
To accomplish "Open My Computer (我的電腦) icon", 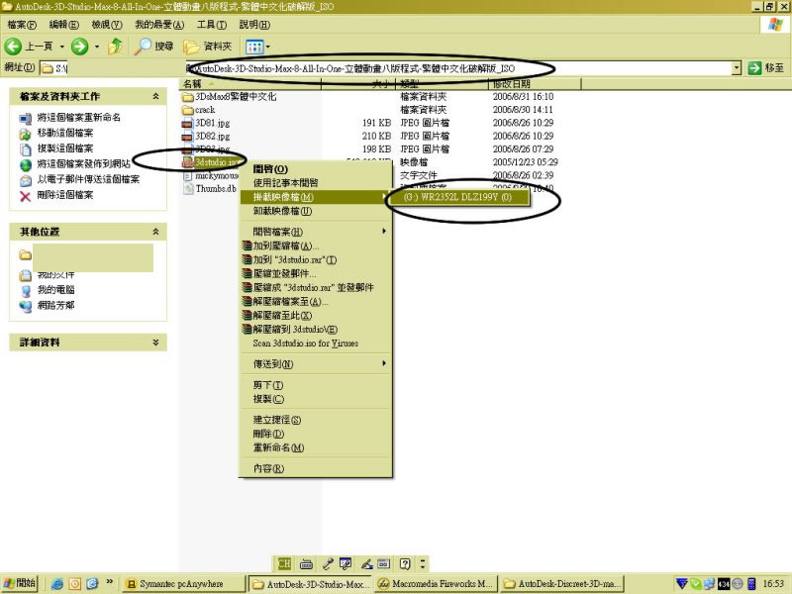I will pos(26,290).
